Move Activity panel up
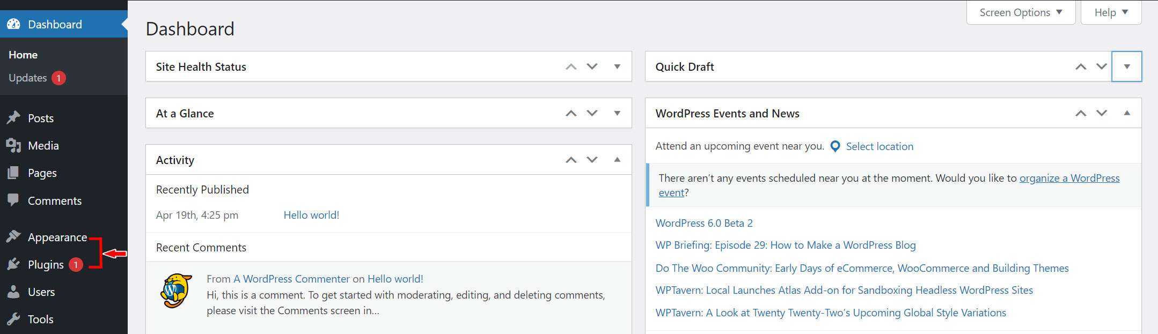Viewport: 1158px width, 334px height. pos(571,160)
